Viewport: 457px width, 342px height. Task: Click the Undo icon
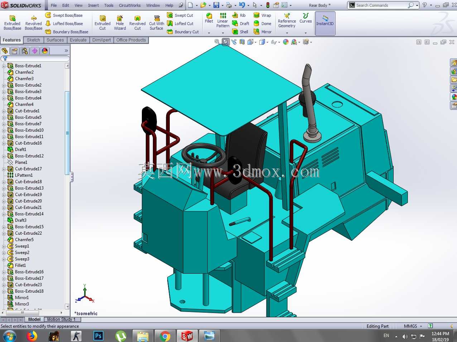point(242,5)
